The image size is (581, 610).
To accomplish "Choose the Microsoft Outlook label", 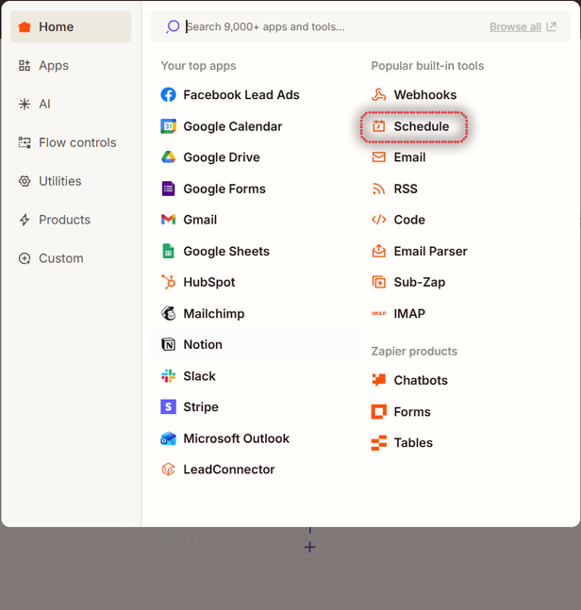I will click(236, 438).
